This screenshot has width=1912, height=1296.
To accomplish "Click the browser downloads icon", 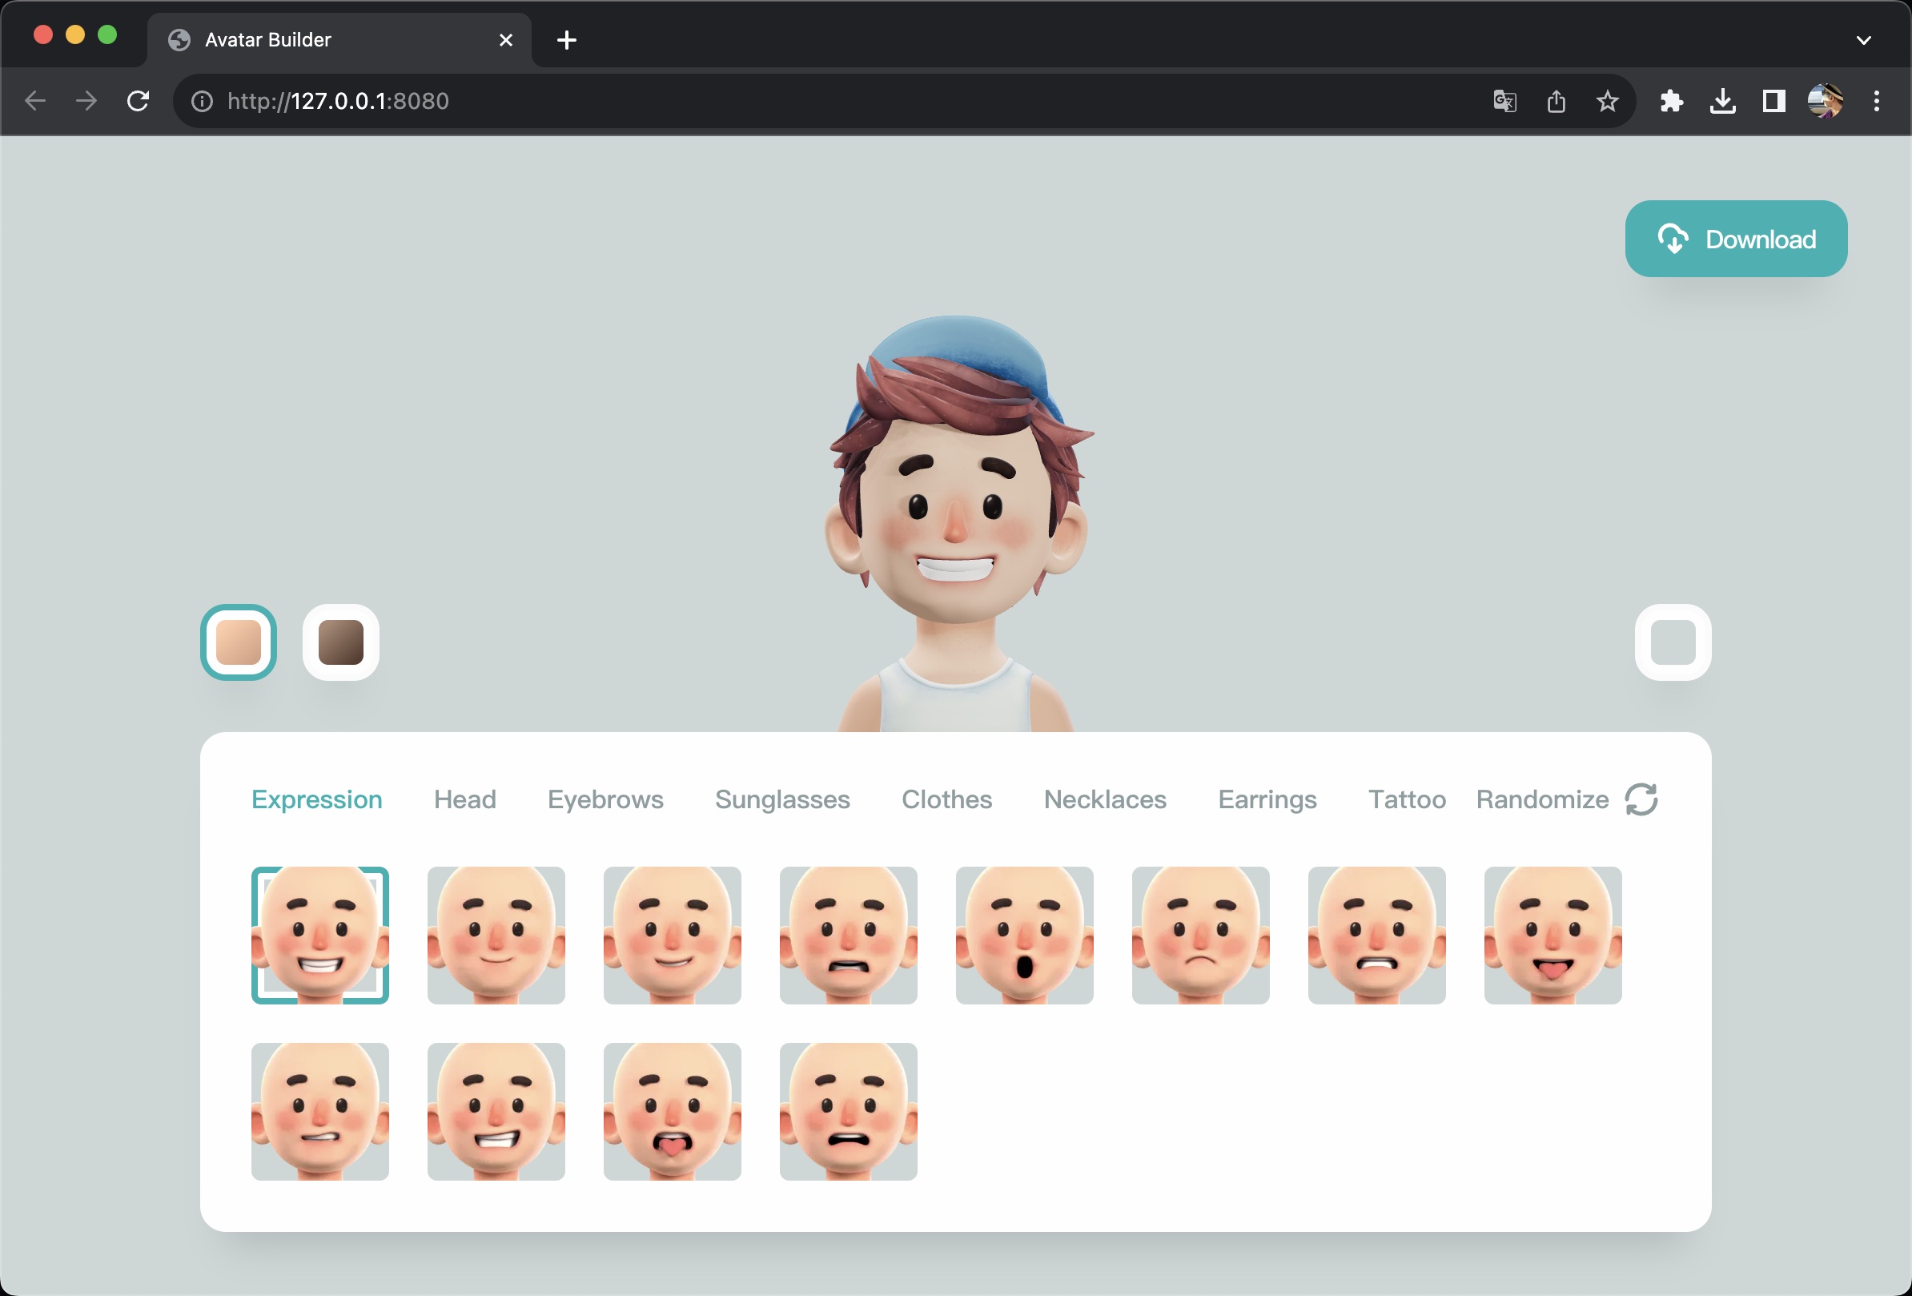I will click(x=1723, y=101).
